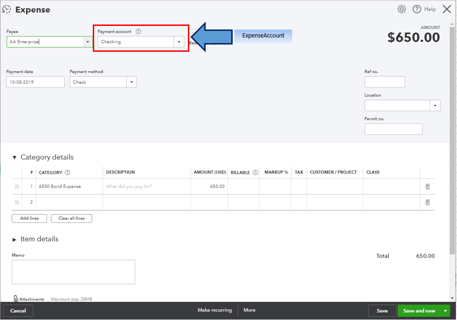Click the TAX column header
The width and height of the screenshot is (457, 320).
coord(299,172)
